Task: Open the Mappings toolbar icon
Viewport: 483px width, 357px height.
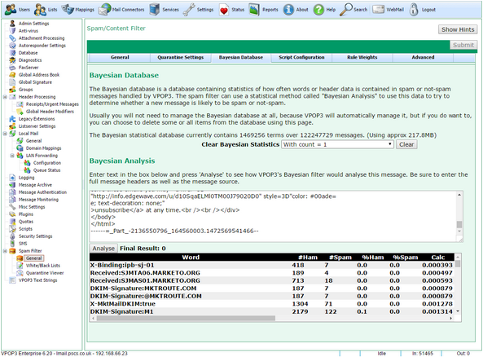Action: click(68, 10)
